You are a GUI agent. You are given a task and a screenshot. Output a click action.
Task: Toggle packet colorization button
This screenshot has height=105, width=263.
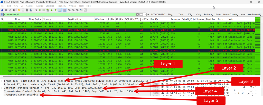click(x=64, y=10)
